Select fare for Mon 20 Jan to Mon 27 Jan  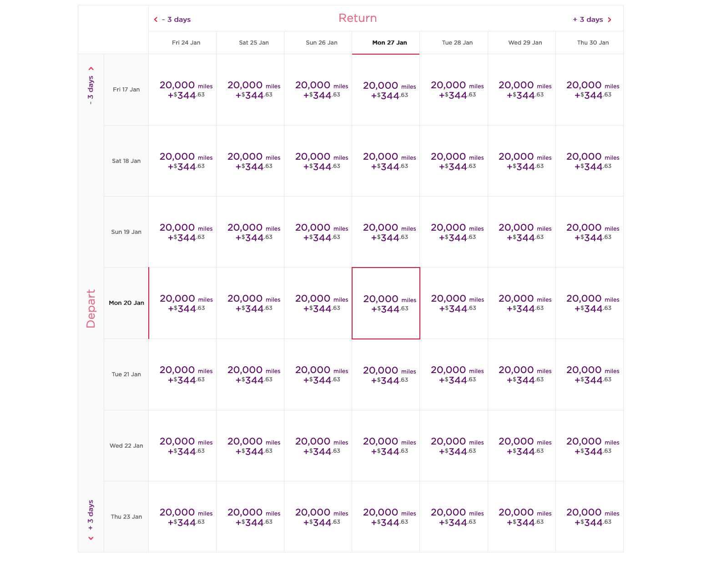(x=386, y=303)
